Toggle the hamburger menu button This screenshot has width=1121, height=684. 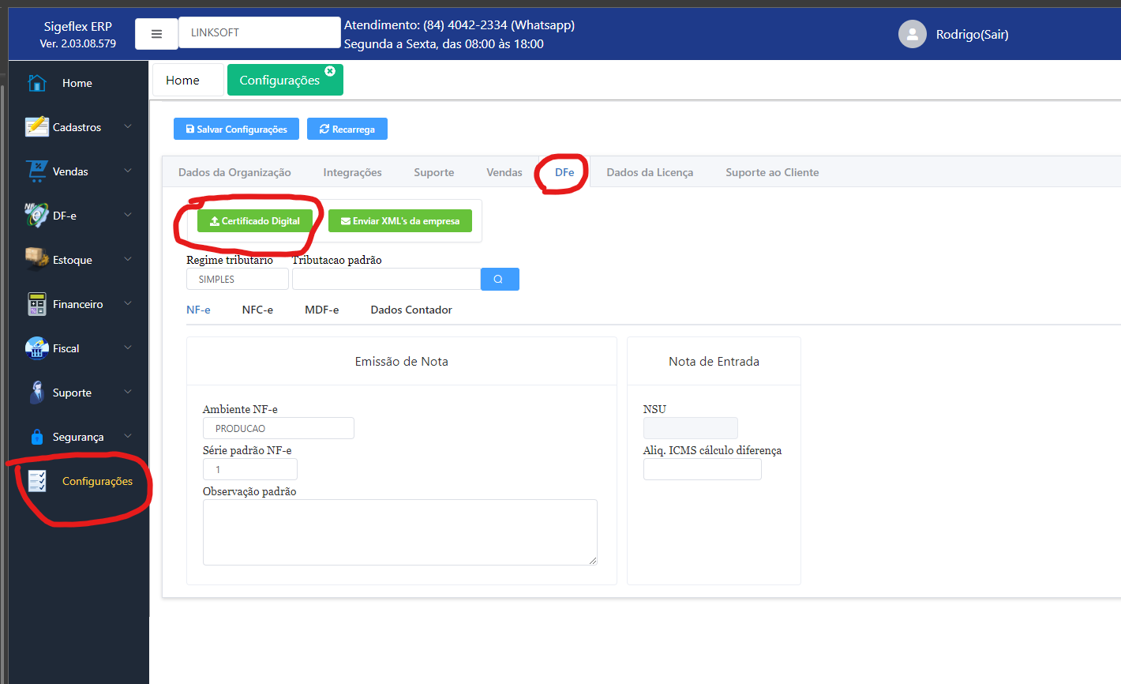tap(156, 34)
